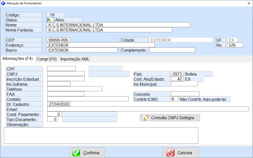Click in the Nome input field
253x158 pixels.
click(x=118, y=25)
